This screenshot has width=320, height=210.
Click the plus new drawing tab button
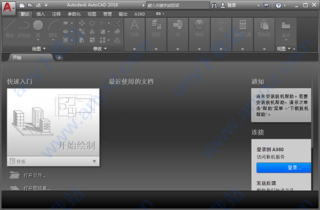pyautogui.click(x=59, y=58)
